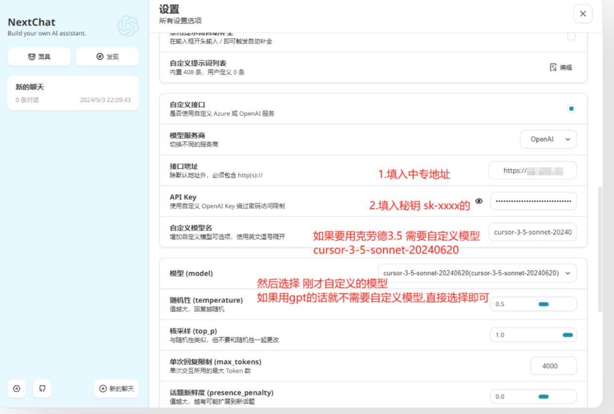Click the 接口地址 URL input field

[x=532, y=170]
